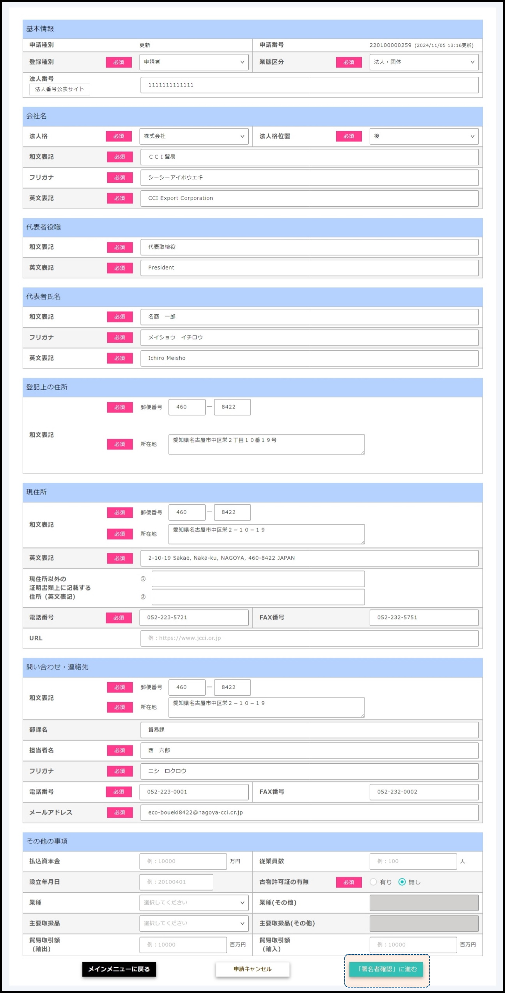The height and width of the screenshot is (993, 505).
Task: Click the Ichiro Meisho name field
Action: click(x=310, y=358)
